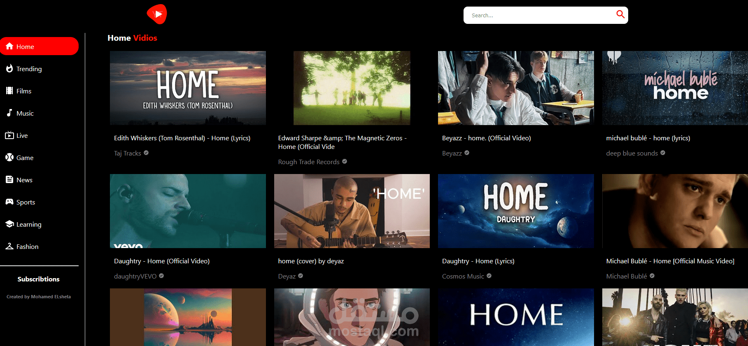The height and width of the screenshot is (346, 748).
Task: Click the Trending flame icon
Action: point(9,68)
